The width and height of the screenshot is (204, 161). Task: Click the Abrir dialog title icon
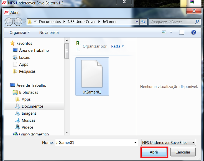tap(6, 12)
